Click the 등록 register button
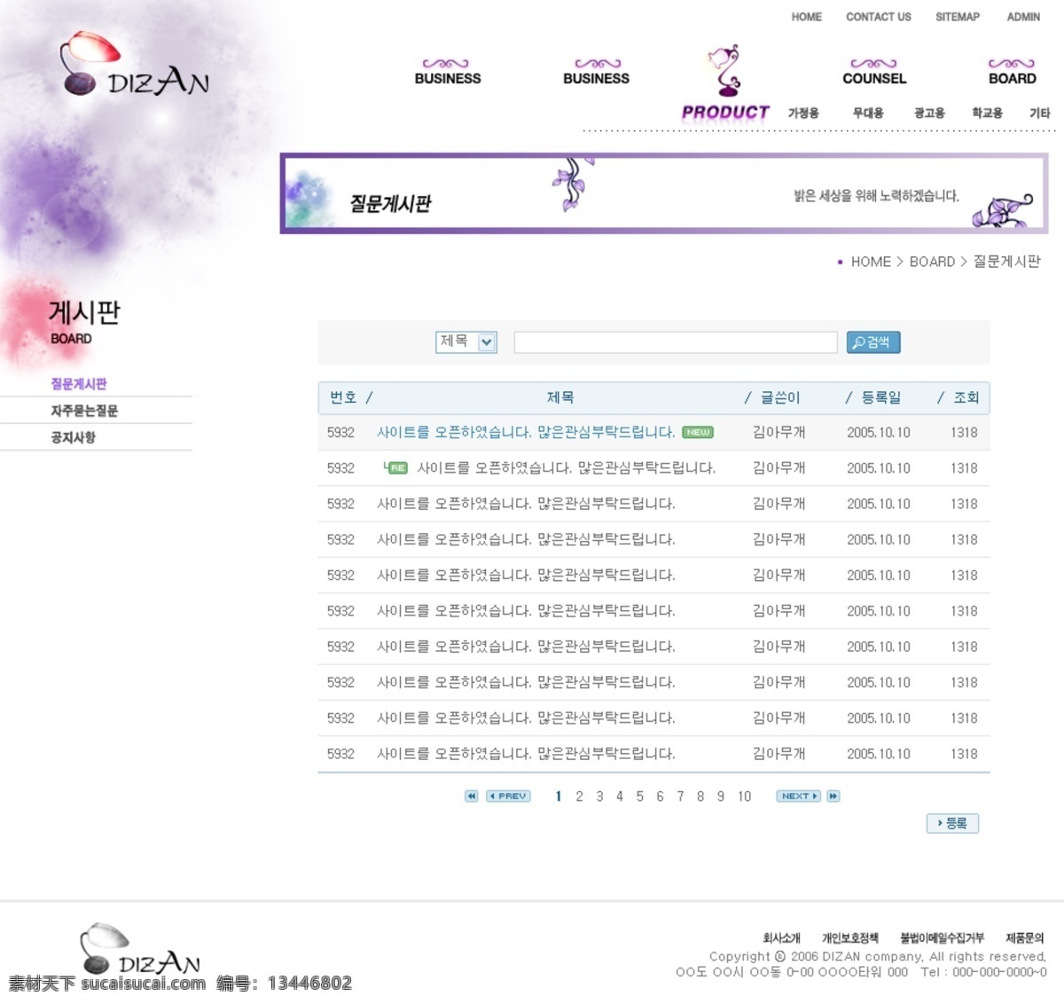1064x1004 pixels. (x=952, y=823)
